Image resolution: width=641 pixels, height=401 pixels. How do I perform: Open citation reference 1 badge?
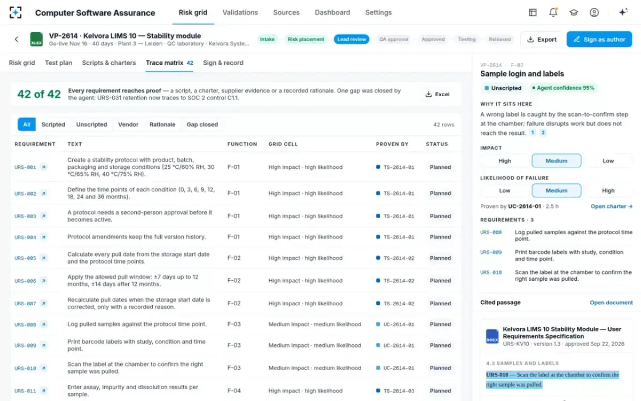click(x=533, y=133)
